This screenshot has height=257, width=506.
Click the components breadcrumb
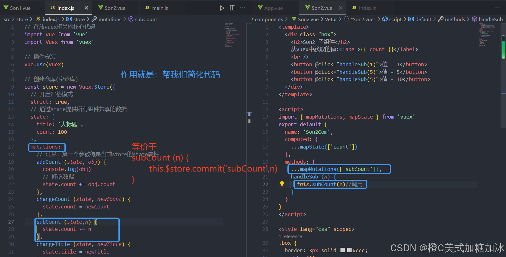pos(269,19)
